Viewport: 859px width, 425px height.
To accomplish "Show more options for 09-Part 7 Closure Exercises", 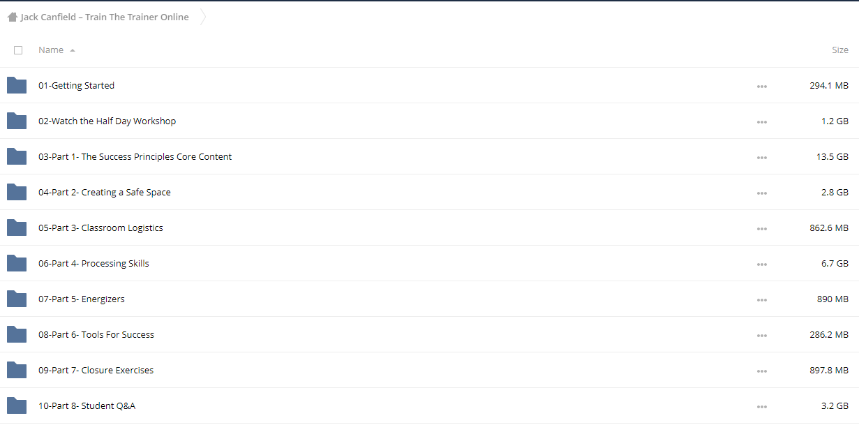I will [x=762, y=371].
